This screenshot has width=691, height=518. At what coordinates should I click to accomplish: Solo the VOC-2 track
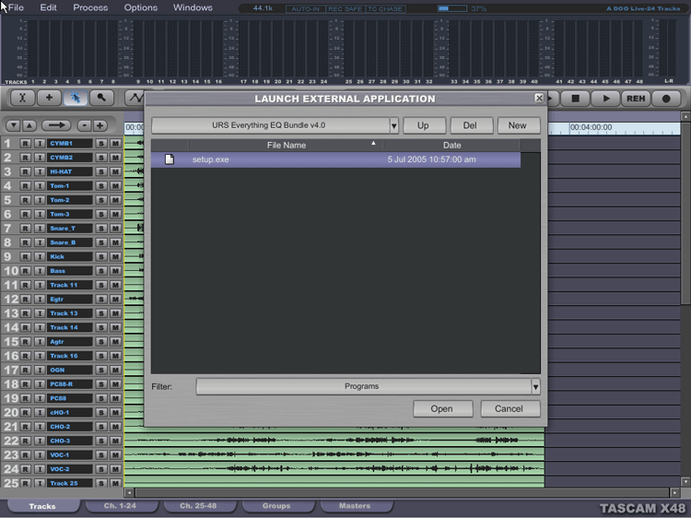[x=101, y=469]
